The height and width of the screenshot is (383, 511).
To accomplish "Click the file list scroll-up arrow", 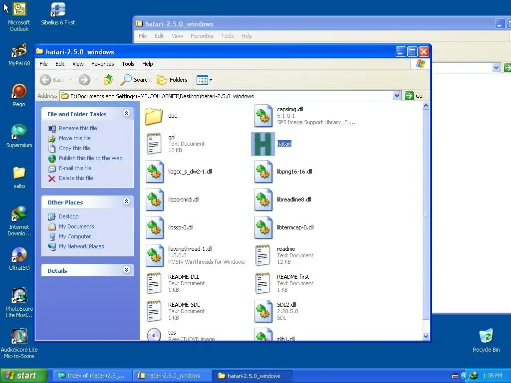I will [x=426, y=106].
